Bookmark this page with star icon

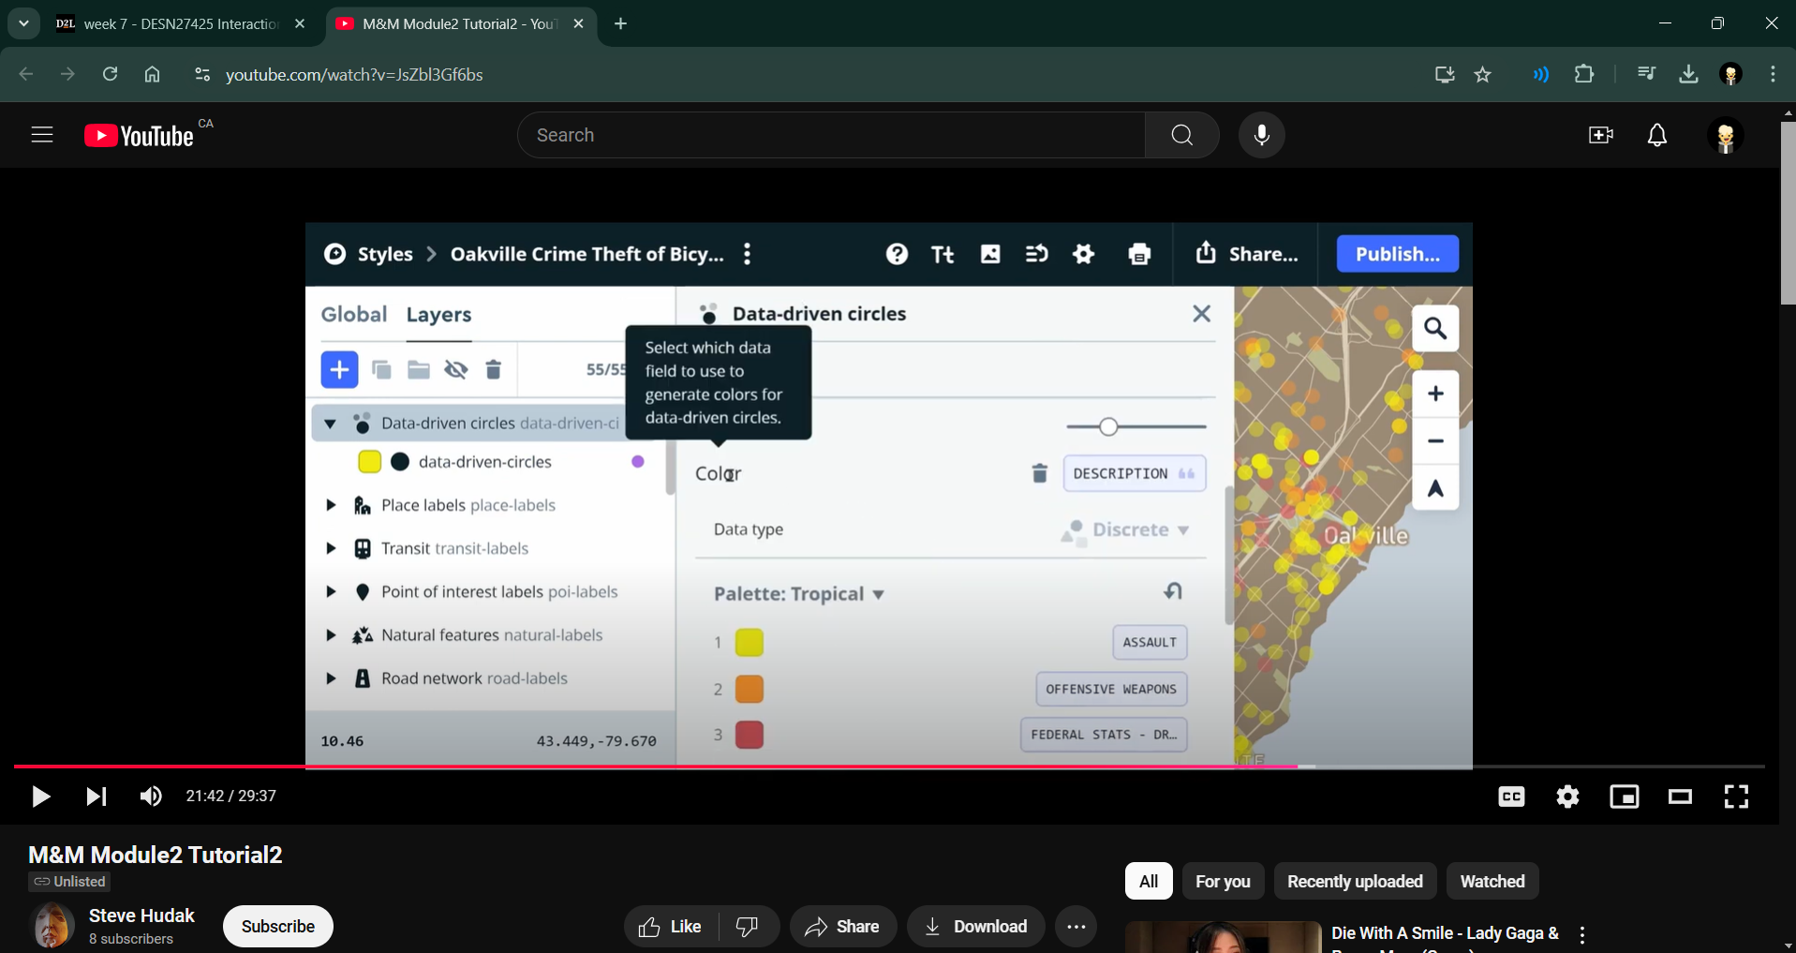click(x=1482, y=75)
